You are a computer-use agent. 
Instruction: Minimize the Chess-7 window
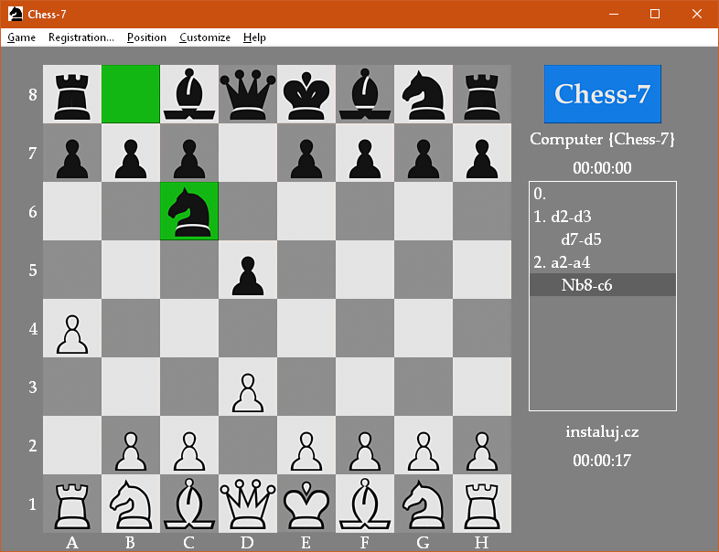tap(614, 14)
